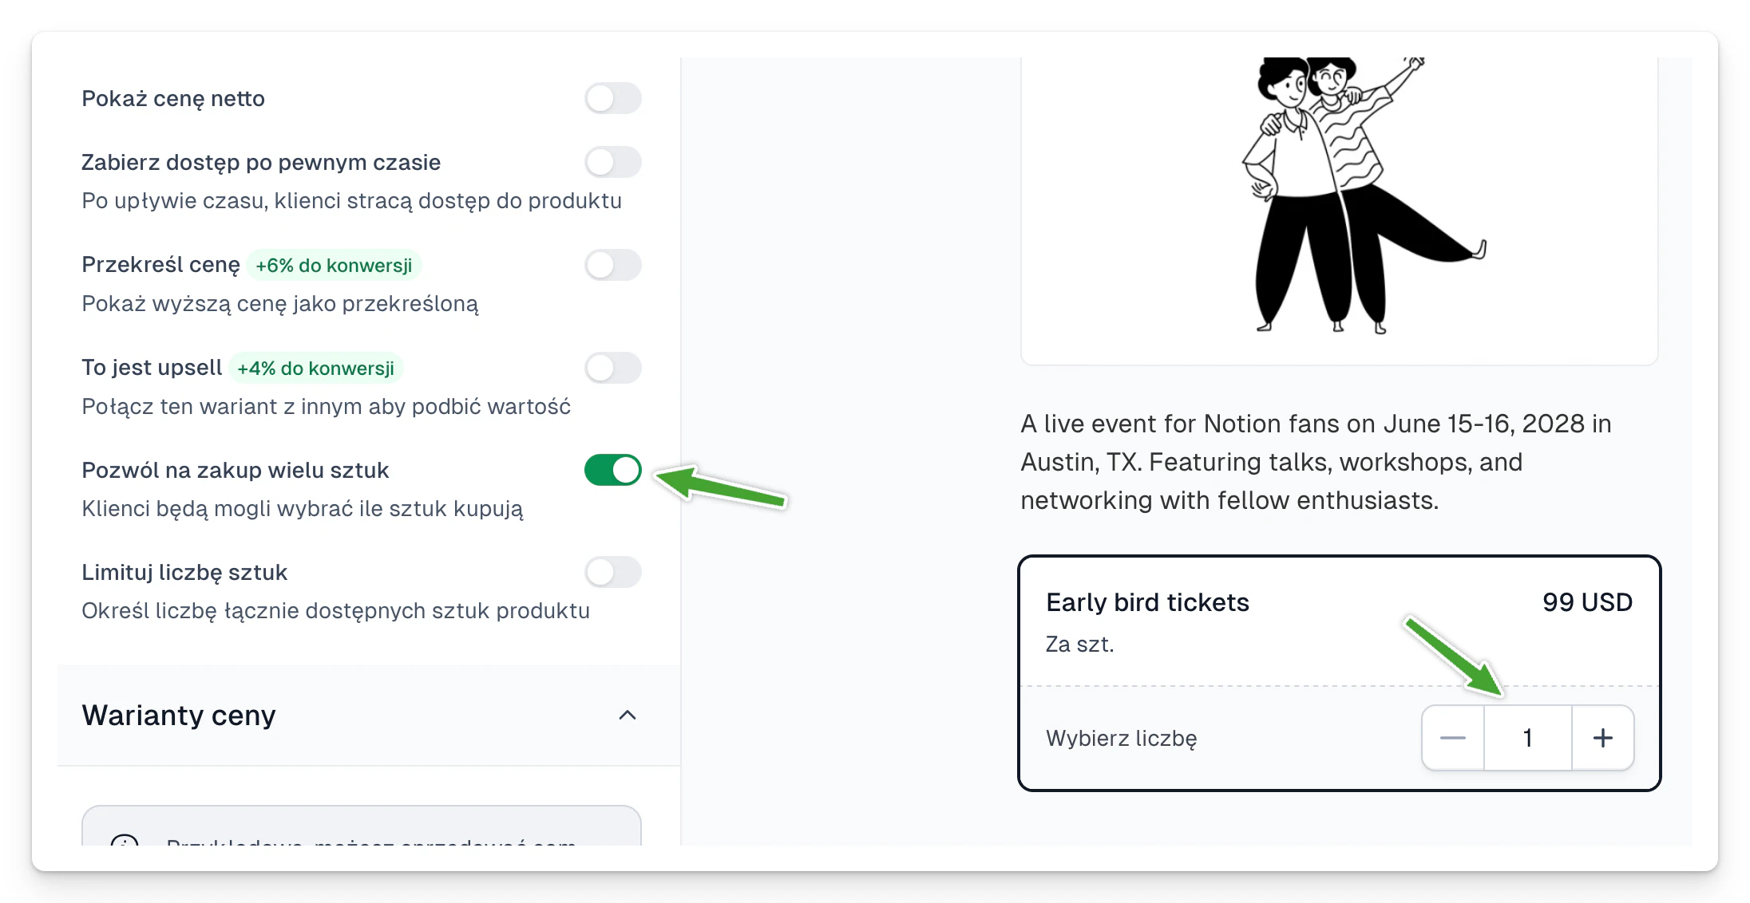This screenshot has height=903, width=1750.
Task: Click the plus icon in quantity selector
Action: (x=1602, y=738)
